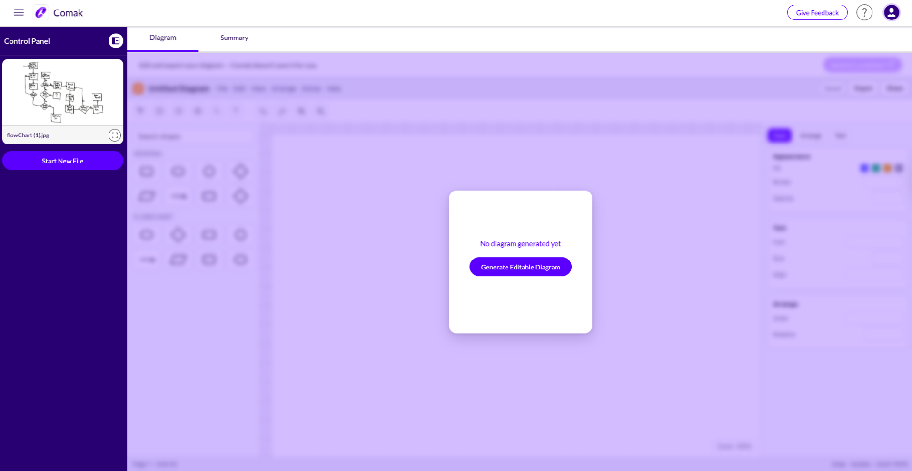The image size is (912, 471).
Task: Expand flowChart (1).jpg using the fullscreen icon
Action: [x=115, y=135]
